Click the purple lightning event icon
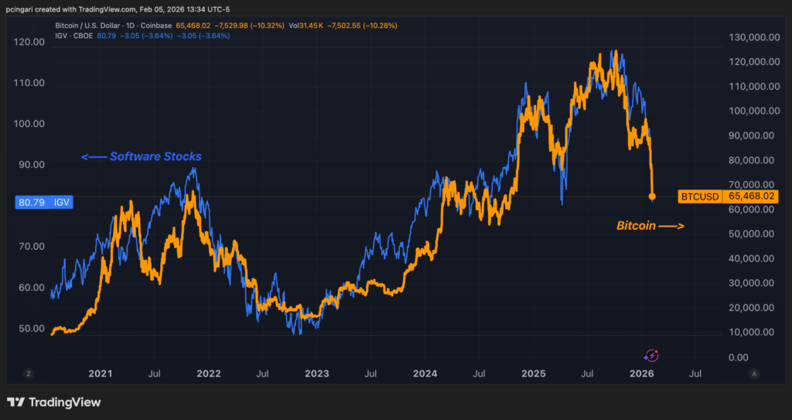This screenshot has height=420, width=792. coord(651,355)
